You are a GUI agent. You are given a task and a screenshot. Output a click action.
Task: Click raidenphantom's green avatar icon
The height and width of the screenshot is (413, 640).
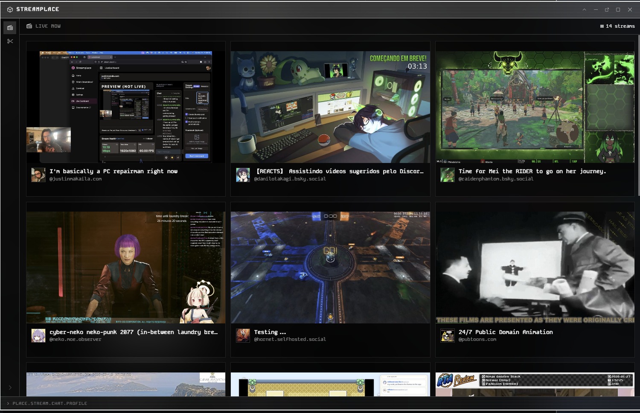447,175
